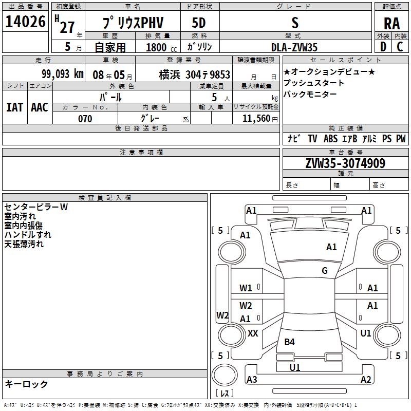Click sales point オークションデビュー

(x=329, y=71)
